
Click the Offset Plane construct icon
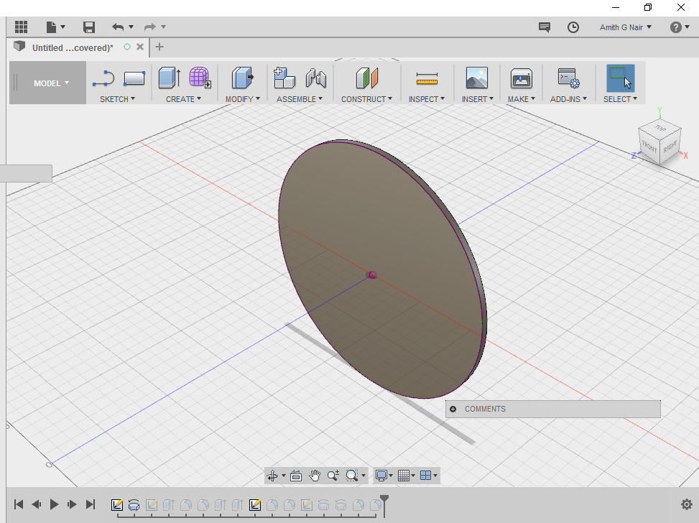(367, 78)
